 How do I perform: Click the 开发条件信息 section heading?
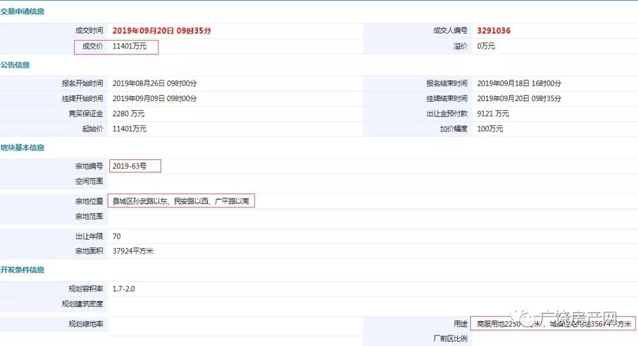click(22, 270)
